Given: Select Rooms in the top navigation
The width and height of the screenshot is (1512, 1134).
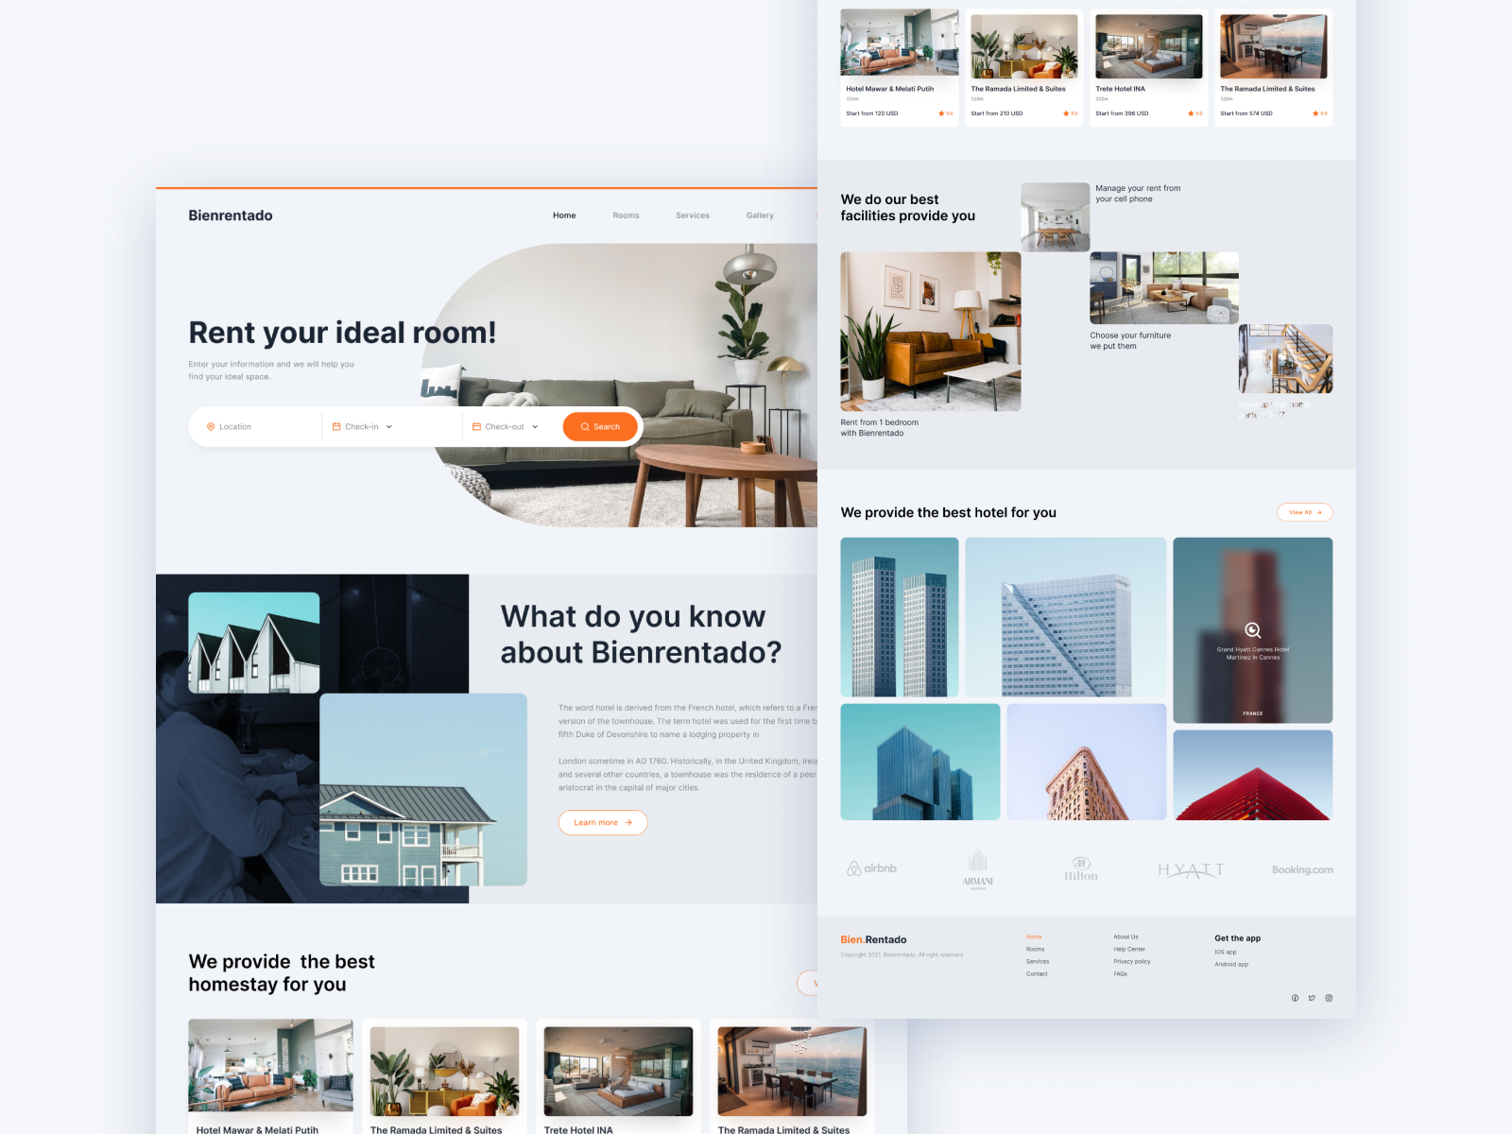Looking at the screenshot, I should click(626, 215).
